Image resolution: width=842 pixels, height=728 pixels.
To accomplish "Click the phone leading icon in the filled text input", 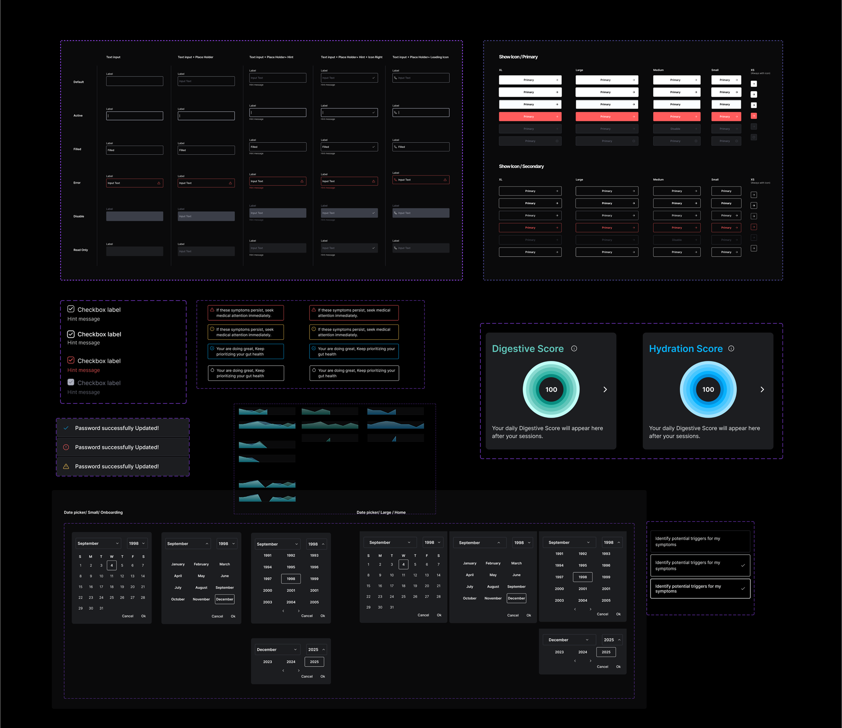I will coord(395,147).
